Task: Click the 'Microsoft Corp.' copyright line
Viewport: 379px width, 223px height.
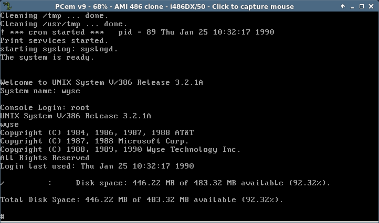Action: click(94, 141)
